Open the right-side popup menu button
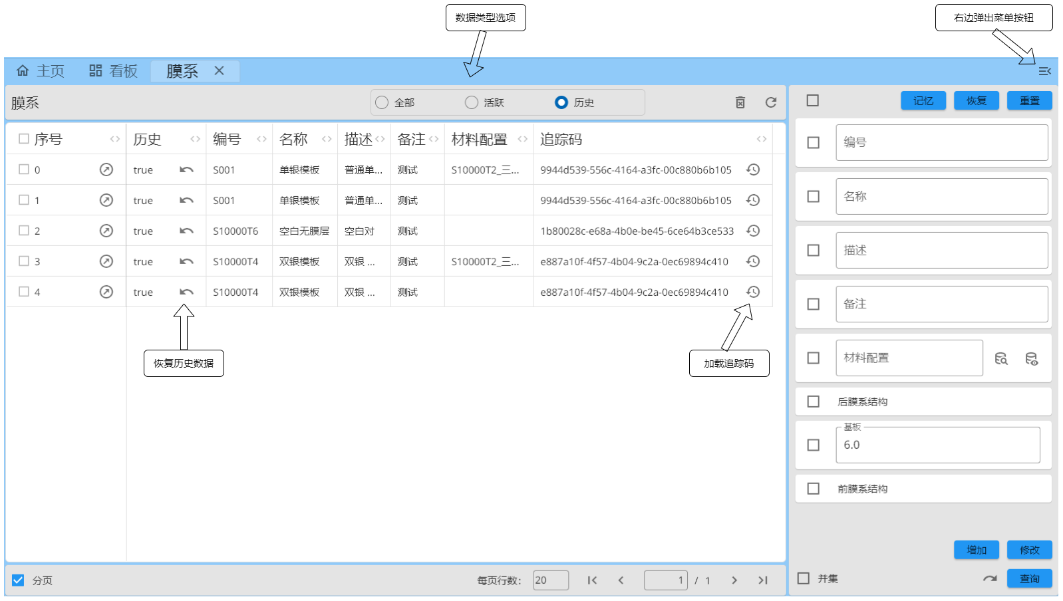Screen dimensions: 1063x601 [x=1044, y=71]
